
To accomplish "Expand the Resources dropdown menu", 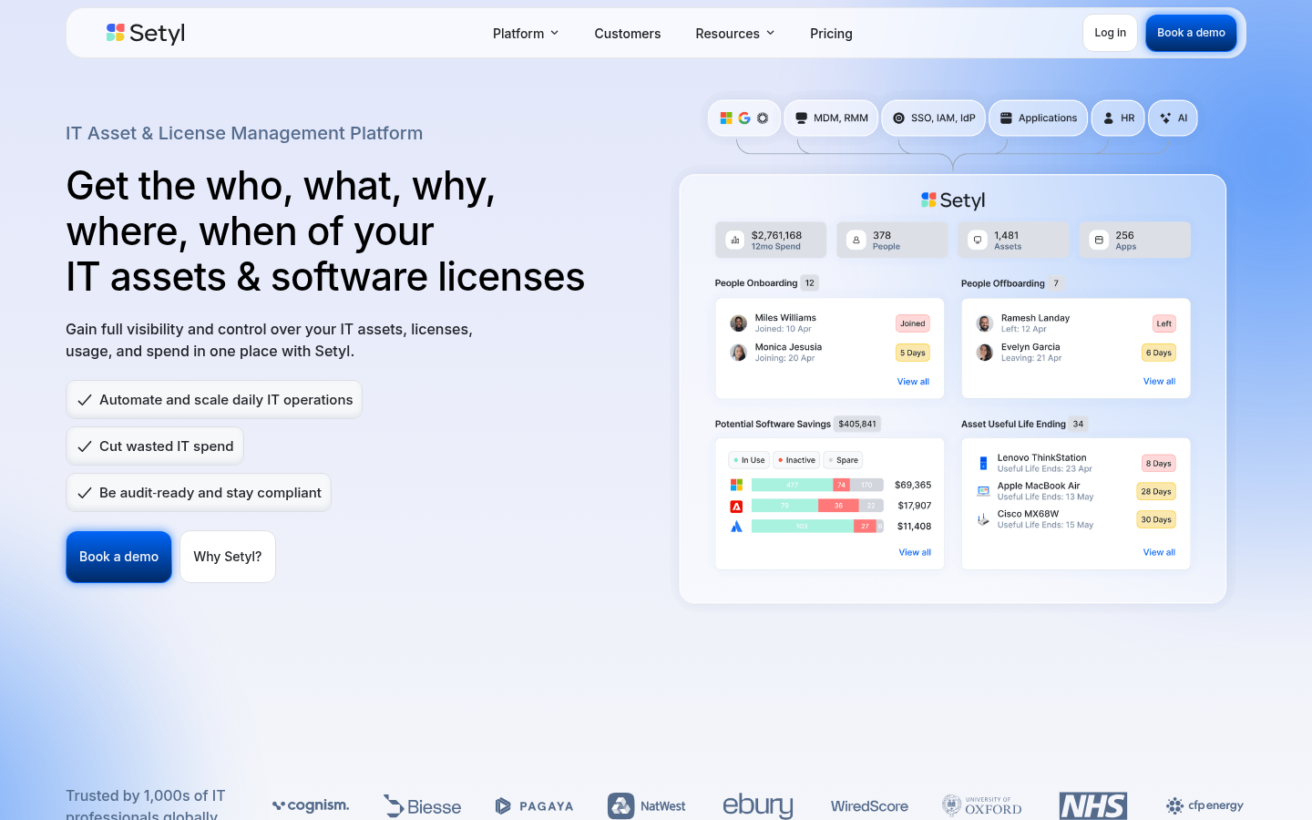I will 735,33.
